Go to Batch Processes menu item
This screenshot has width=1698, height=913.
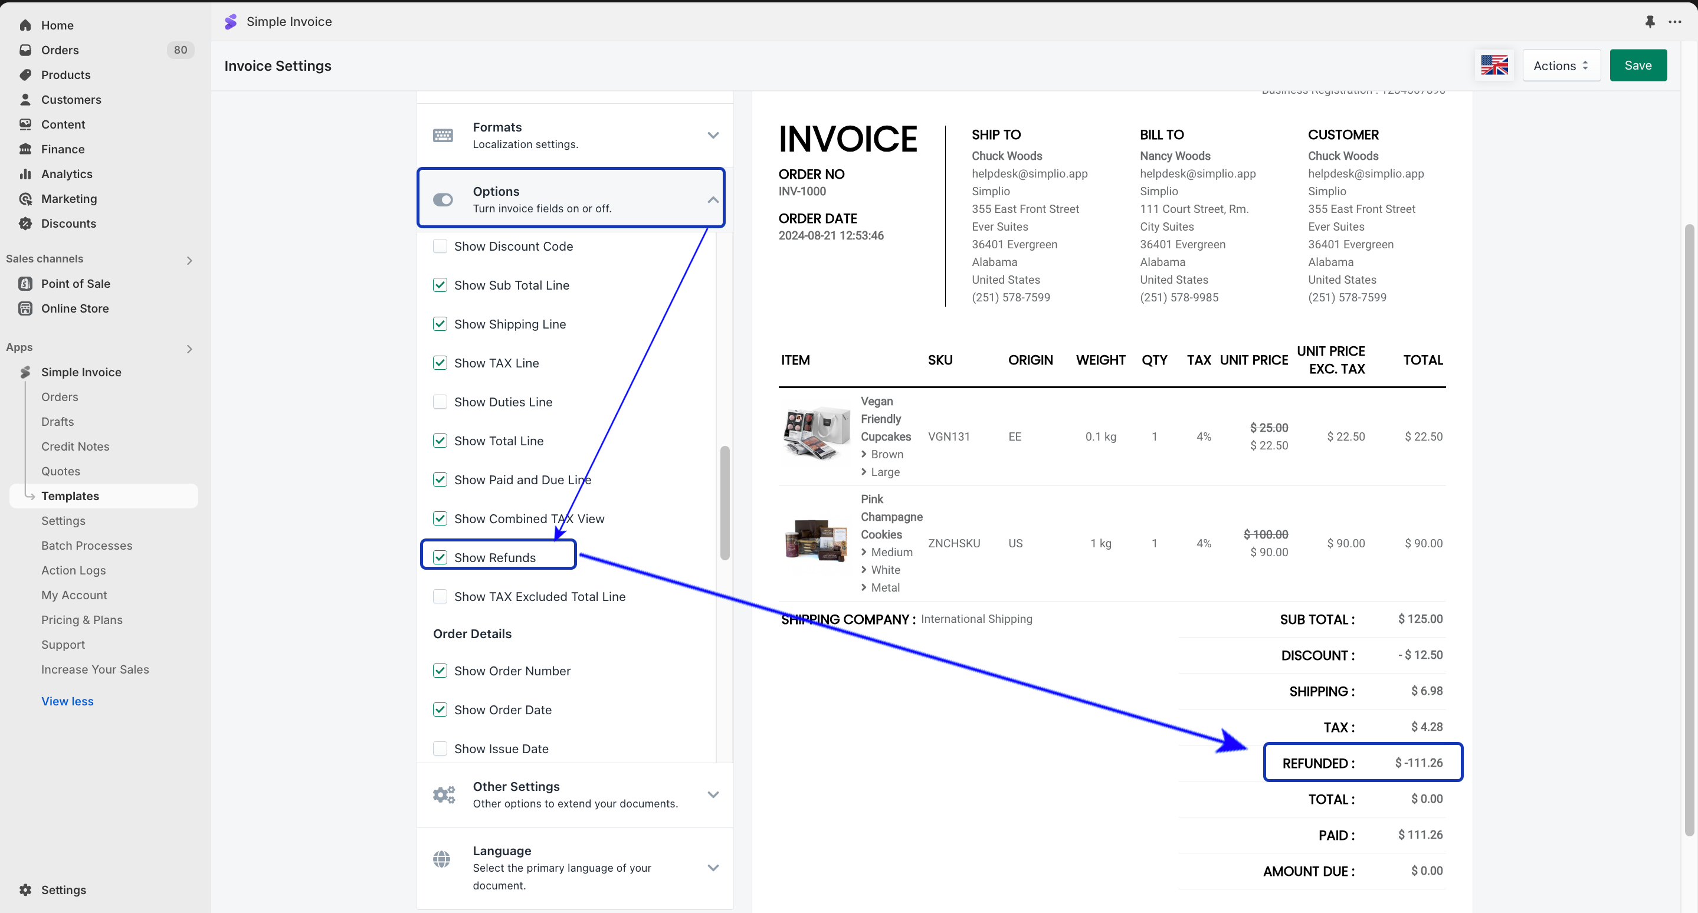click(86, 546)
